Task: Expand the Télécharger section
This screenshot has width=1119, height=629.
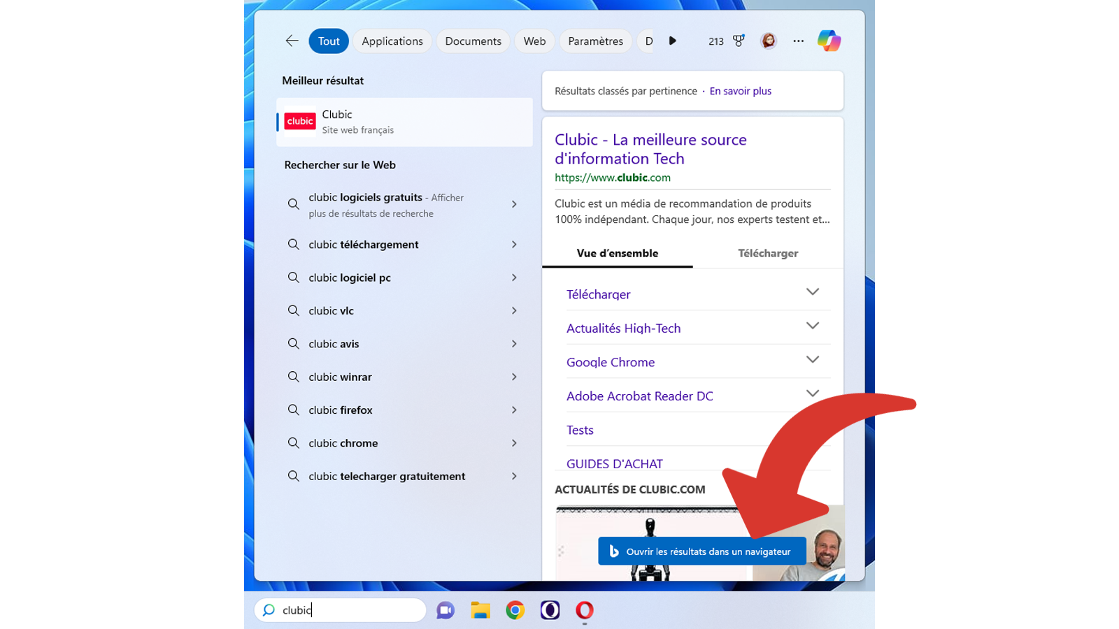Action: tap(813, 291)
